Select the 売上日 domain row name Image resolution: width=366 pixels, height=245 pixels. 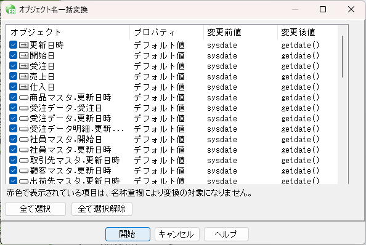[42, 76]
